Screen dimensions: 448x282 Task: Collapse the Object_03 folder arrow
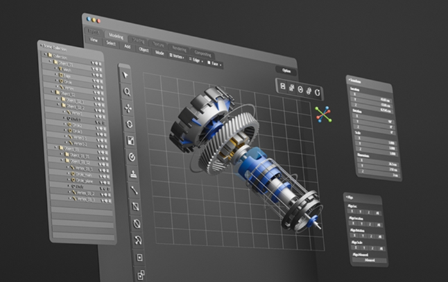[56, 147]
